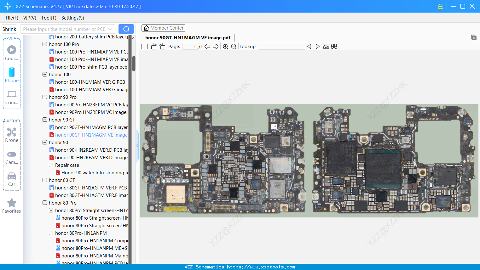Screen dimensions: 480x270
Task: Select the Computer category
Action: (x=12, y=97)
